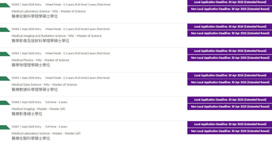Open Medical Laboratory Science - Master (of) link
The image size is (272, 144).
46,133
